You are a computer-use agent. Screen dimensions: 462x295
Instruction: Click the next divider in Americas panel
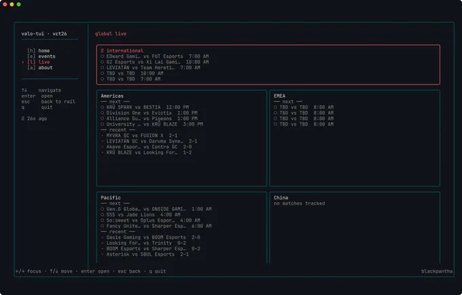click(115, 102)
